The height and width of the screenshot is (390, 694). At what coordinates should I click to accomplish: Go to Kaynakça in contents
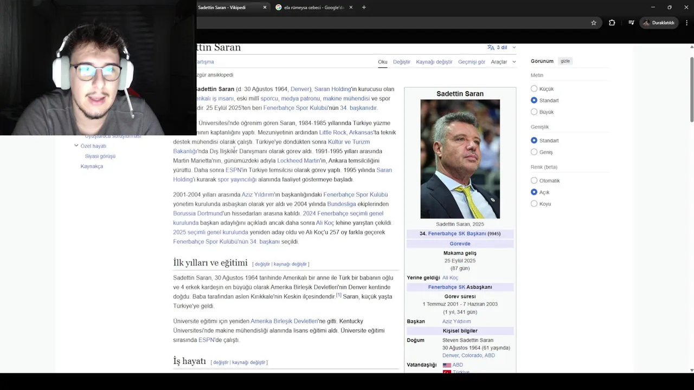click(92, 166)
